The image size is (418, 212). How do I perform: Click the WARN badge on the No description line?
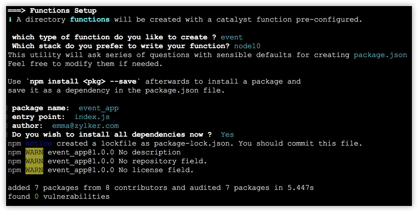34,153
